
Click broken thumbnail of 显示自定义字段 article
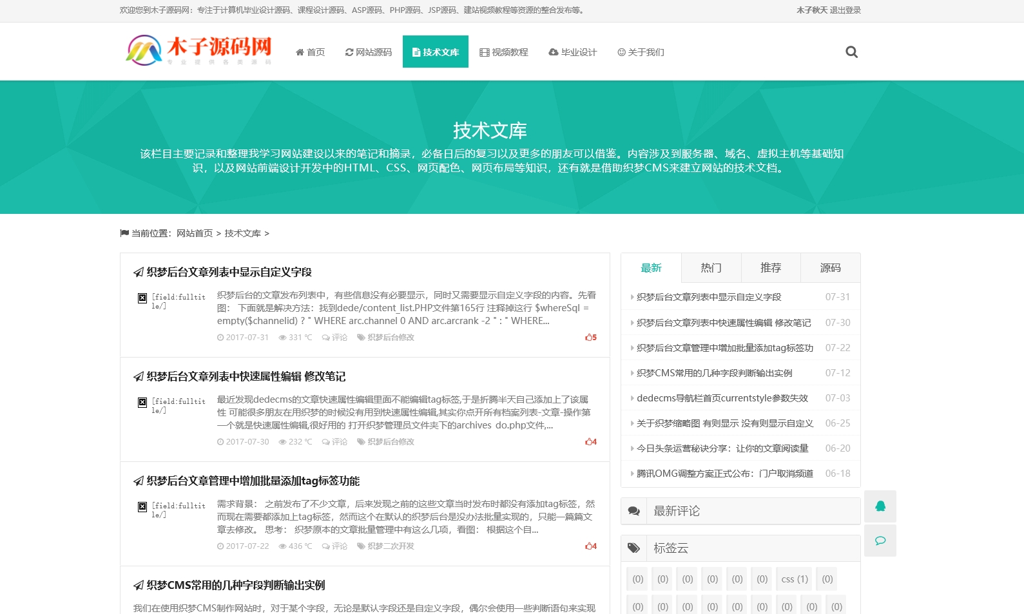click(x=171, y=301)
